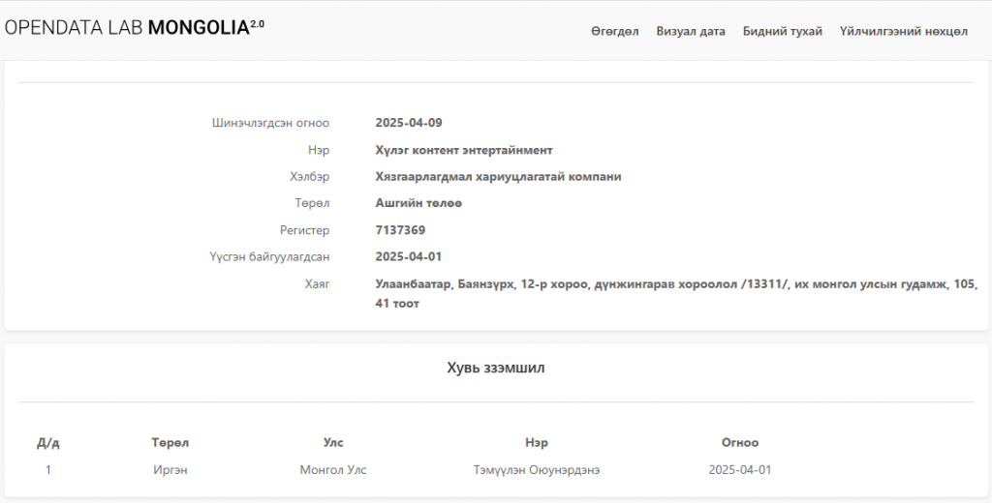Click the Хэлбэр label
The image size is (992, 503).
point(309,177)
